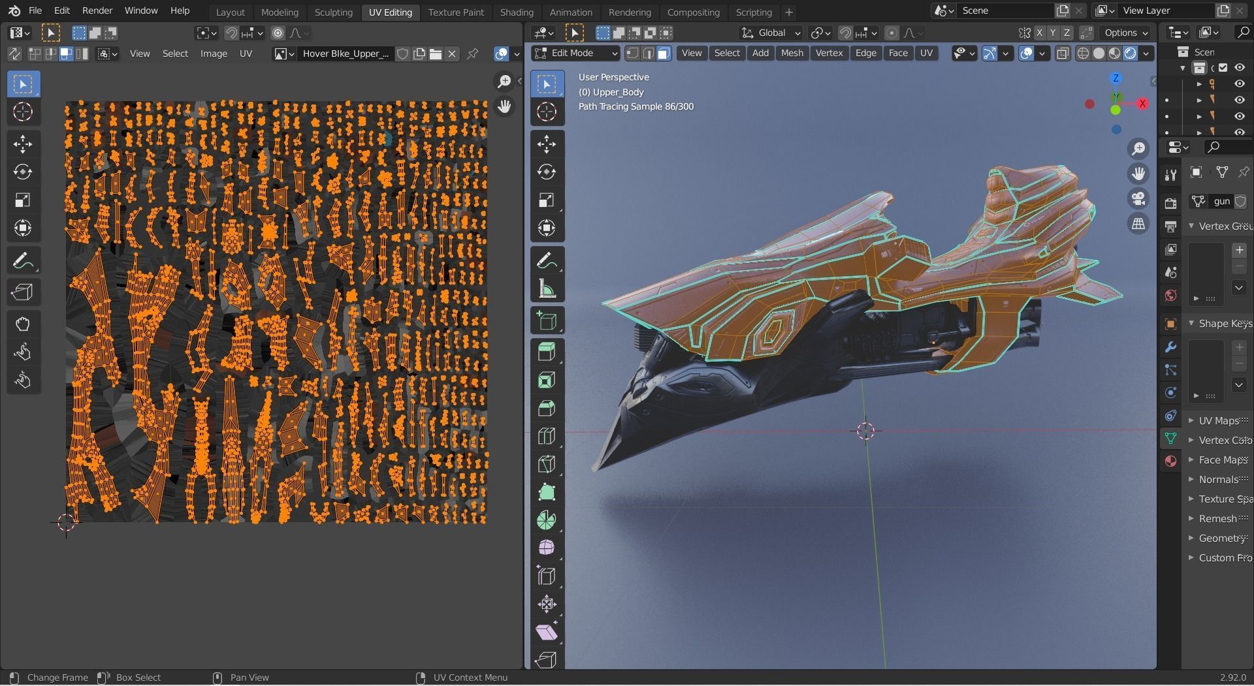Select the Transform tool in 3D viewport toolbar

[547, 228]
